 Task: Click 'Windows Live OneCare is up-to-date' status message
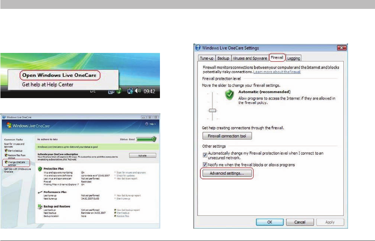(68, 147)
